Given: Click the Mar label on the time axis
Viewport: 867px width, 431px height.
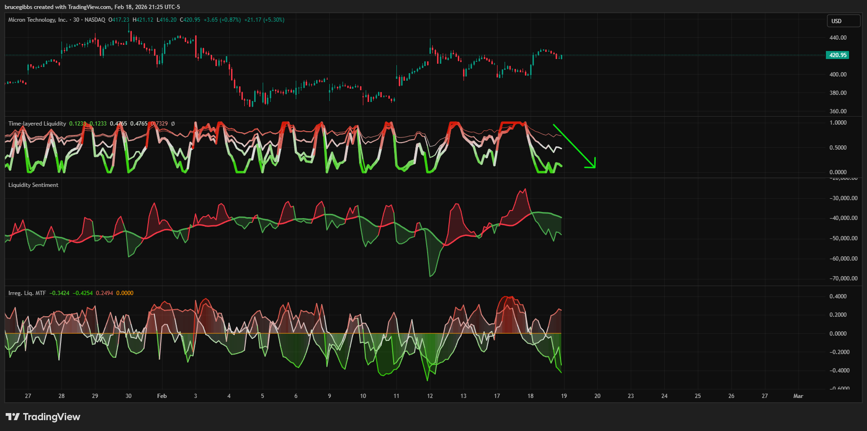Looking at the screenshot, I should click(798, 396).
